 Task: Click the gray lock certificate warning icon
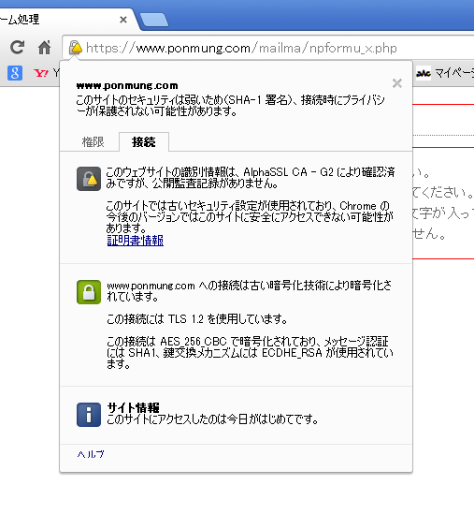89,179
